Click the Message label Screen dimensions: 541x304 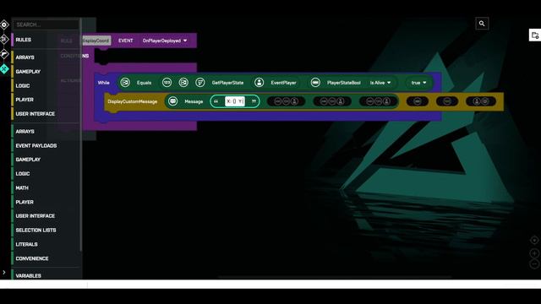[194, 101]
